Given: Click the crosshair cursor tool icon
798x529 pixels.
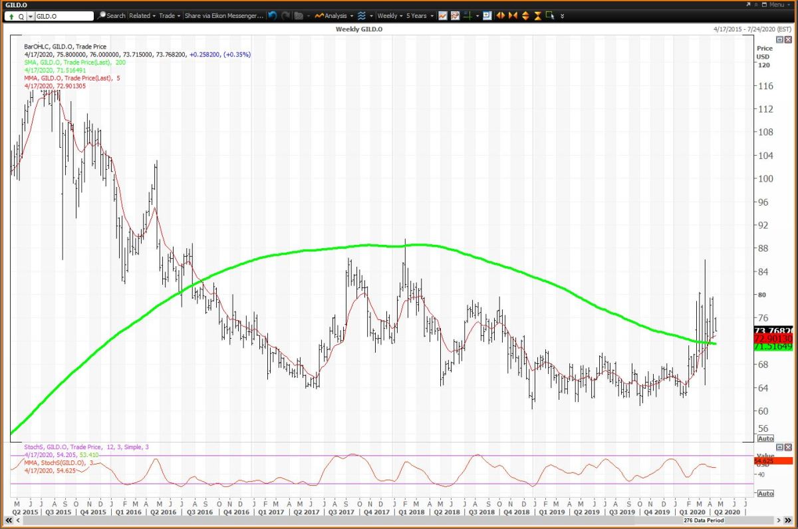Looking at the screenshot, I should (467, 15).
